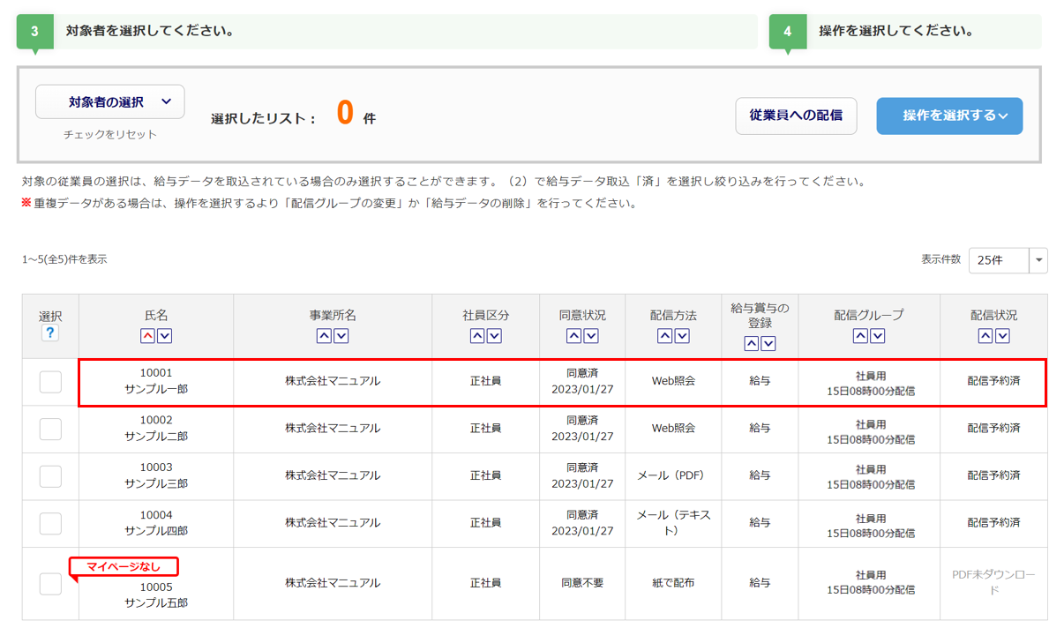Click チェックをリセット link
1064x628 pixels.
click(x=110, y=135)
